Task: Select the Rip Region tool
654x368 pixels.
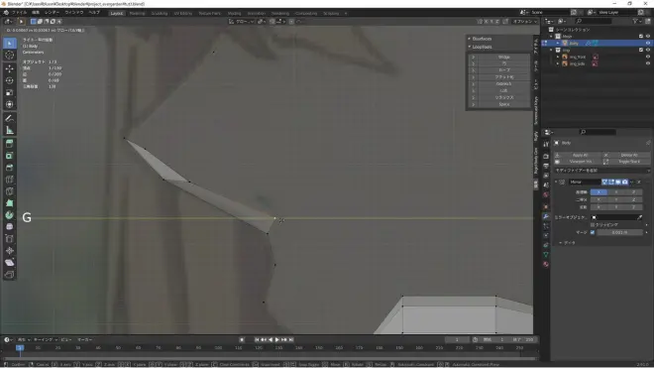Action: click(x=10, y=275)
